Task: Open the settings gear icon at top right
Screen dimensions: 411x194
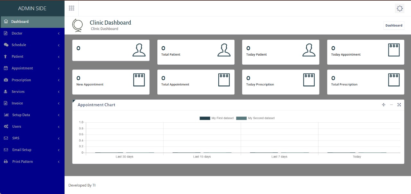Action: [399, 9]
